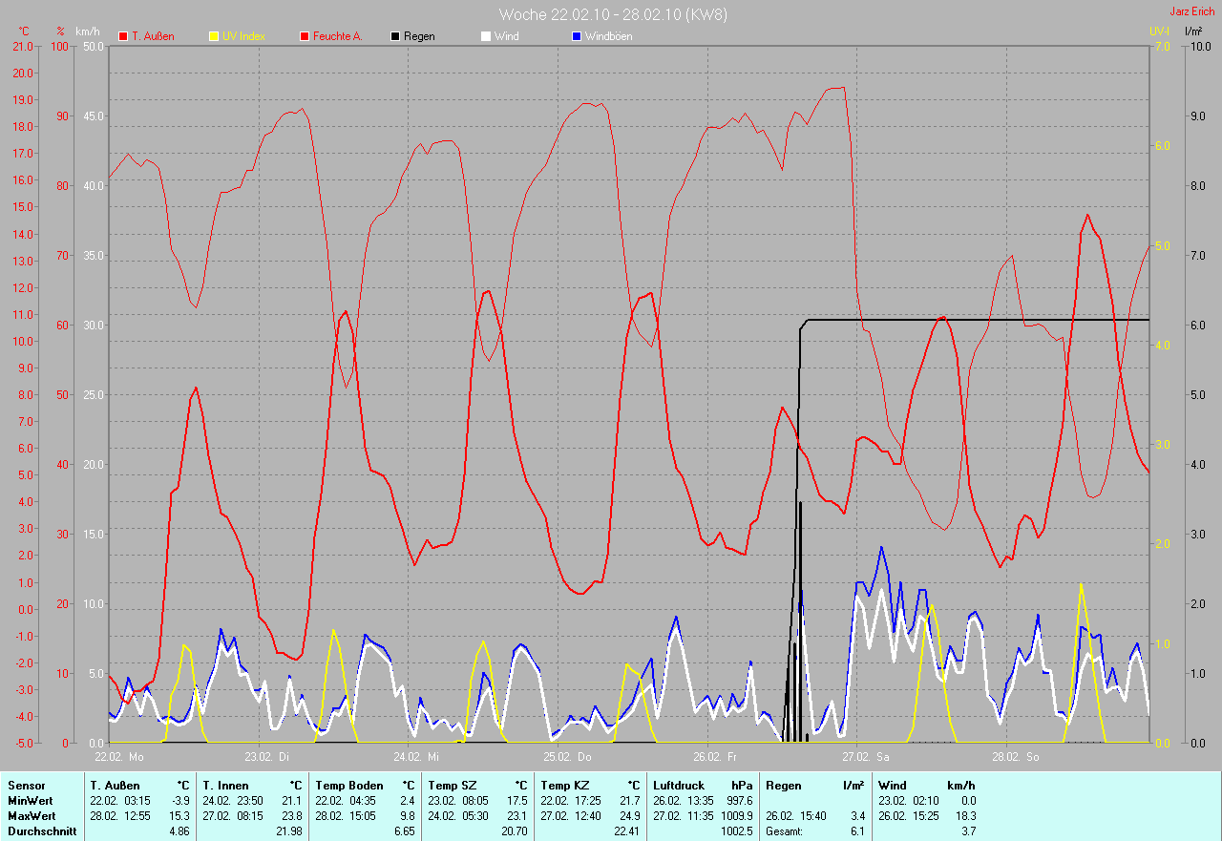Select the 26.02. Fr date marker
Screen dimensions: 1222x841
click(717, 757)
